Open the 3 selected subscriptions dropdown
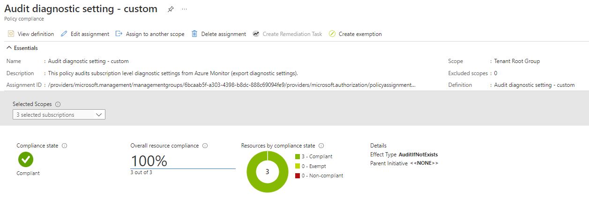The image size is (589, 204). (x=59, y=114)
